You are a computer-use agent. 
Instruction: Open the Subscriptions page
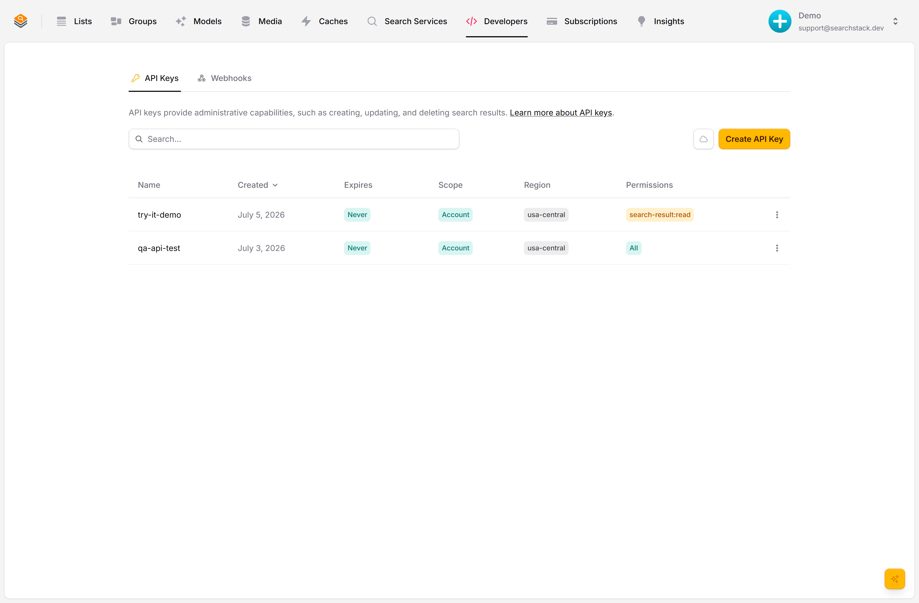(x=582, y=21)
